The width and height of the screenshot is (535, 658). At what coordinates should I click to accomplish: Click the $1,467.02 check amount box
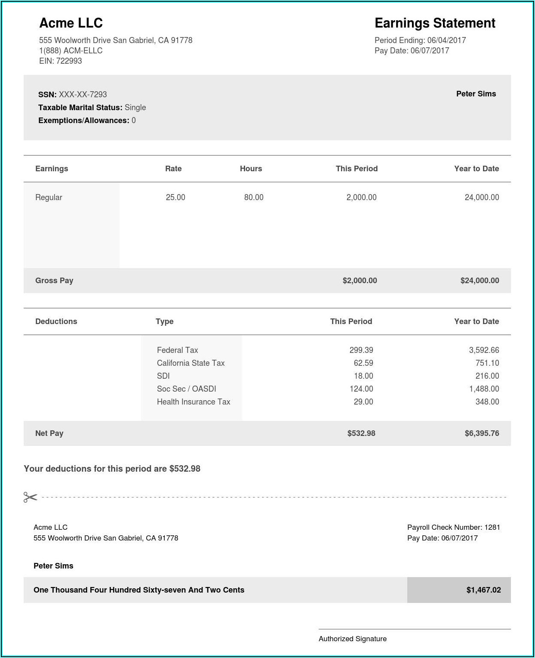[x=459, y=590]
